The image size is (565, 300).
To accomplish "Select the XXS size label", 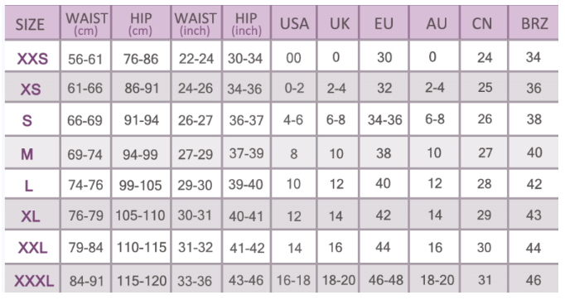I will (x=32, y=58).
